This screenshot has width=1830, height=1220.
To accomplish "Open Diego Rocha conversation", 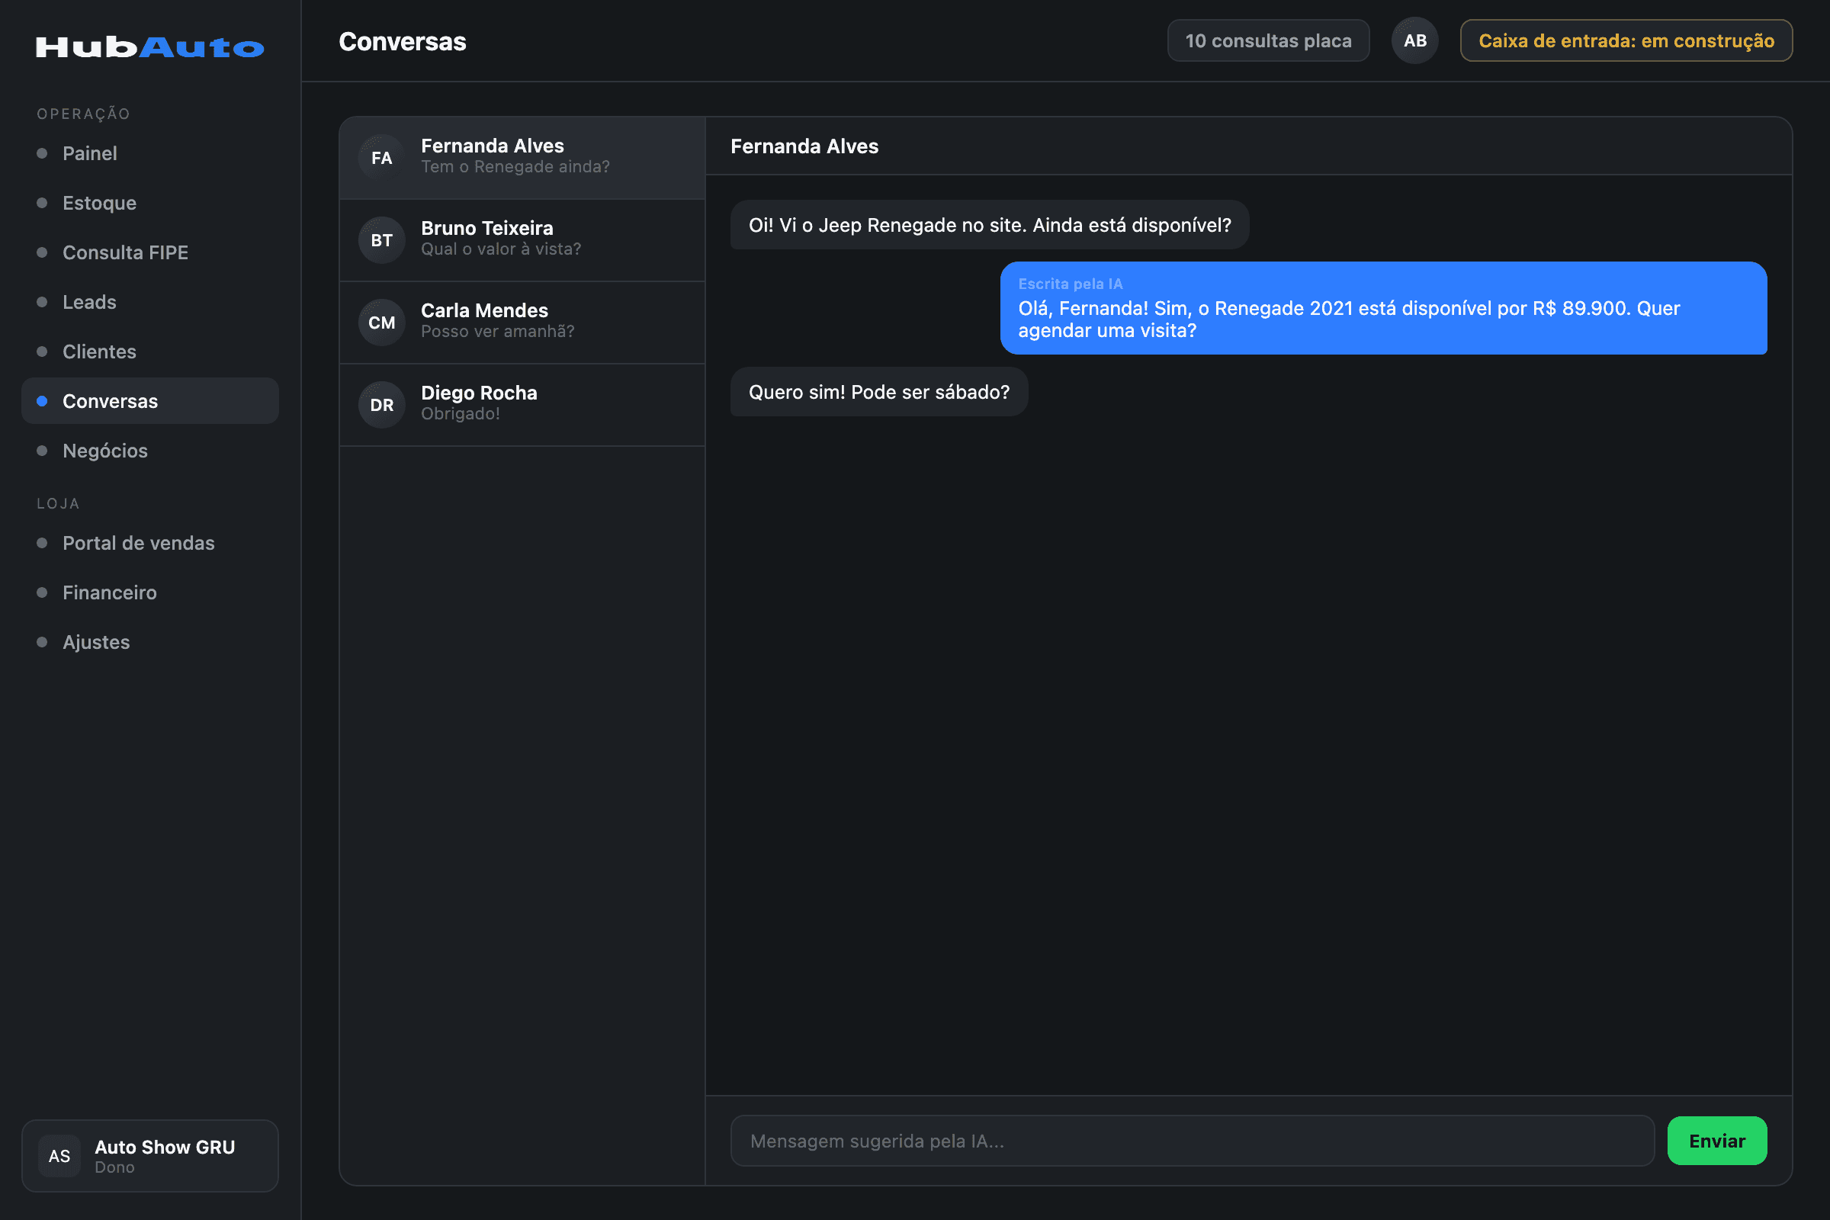I will (x=522, y=406).
